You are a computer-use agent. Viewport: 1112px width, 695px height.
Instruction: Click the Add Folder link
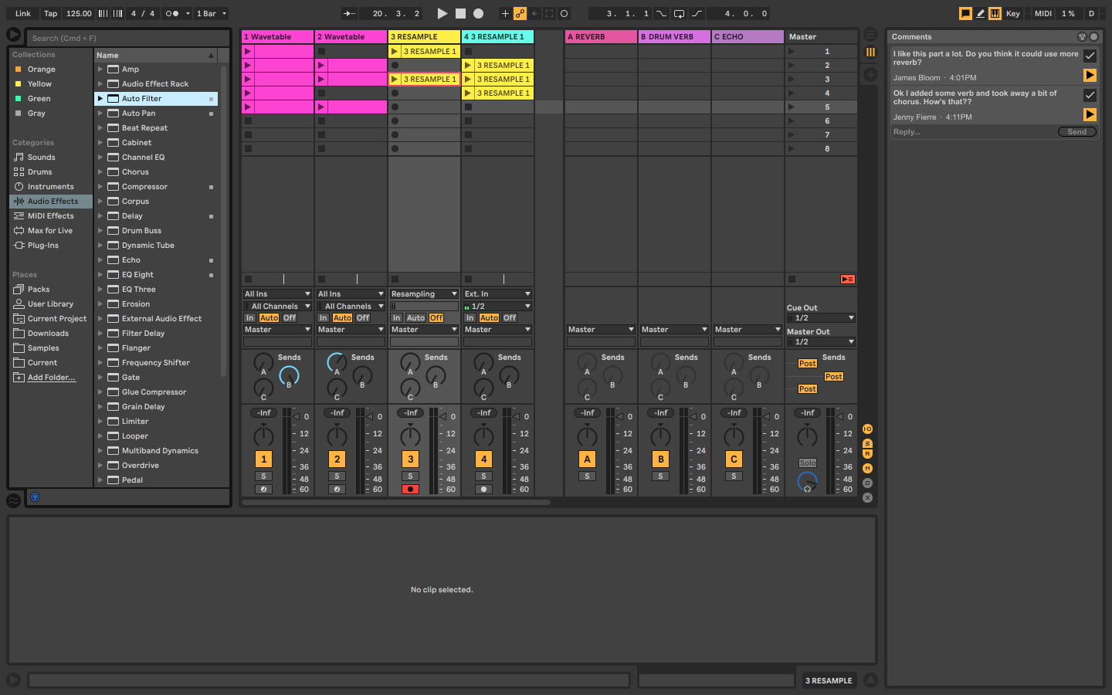point(51,378)
